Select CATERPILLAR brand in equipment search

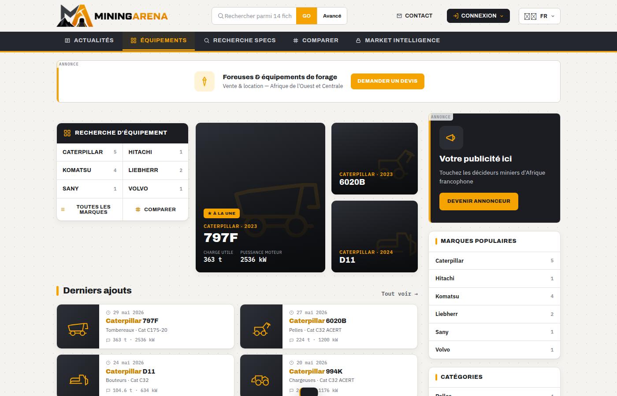pos(89,152)
